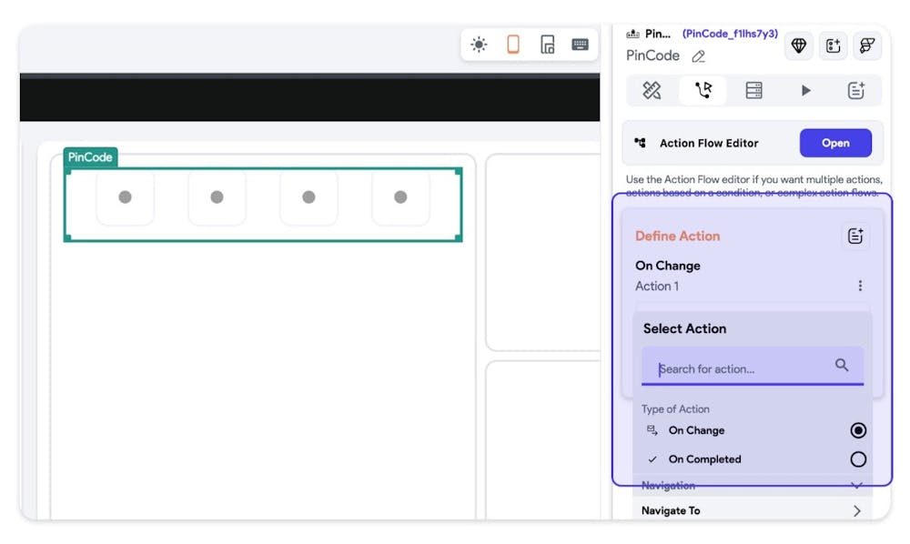
Task: Click the diamond icon in header
Action: pyautogui.click(x=799, y=45)
